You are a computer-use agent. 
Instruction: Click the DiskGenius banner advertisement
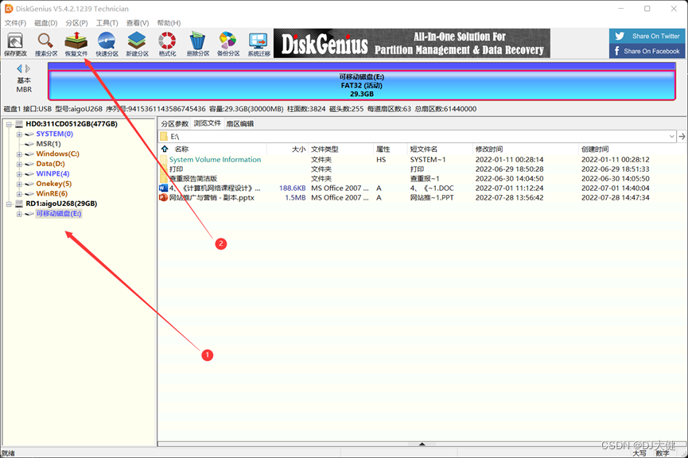coord(411,44)
